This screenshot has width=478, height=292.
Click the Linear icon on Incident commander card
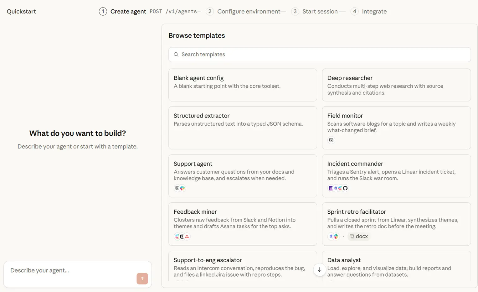(x=336, y=188)
